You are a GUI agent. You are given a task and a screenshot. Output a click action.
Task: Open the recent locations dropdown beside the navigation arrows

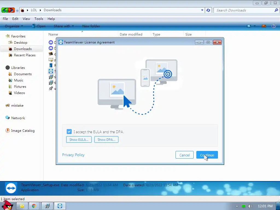tap(17, 11)
